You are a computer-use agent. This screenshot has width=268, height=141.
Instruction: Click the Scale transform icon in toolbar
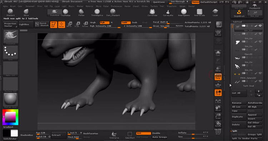pos(77,24)
